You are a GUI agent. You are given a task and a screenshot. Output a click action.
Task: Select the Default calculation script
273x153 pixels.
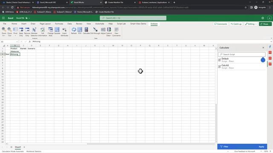pos(241,60)
